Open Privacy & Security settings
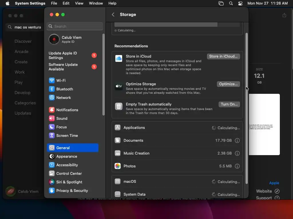The height and width of the screenshot is (219, 293). point(72,191)
